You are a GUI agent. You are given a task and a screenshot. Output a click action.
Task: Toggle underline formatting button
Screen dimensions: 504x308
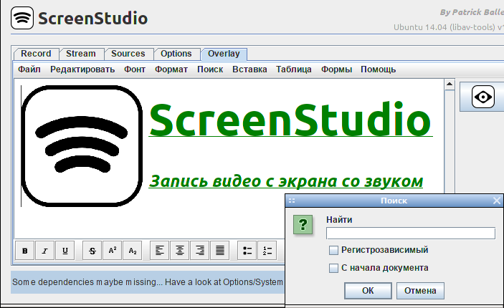coord(65,251)
